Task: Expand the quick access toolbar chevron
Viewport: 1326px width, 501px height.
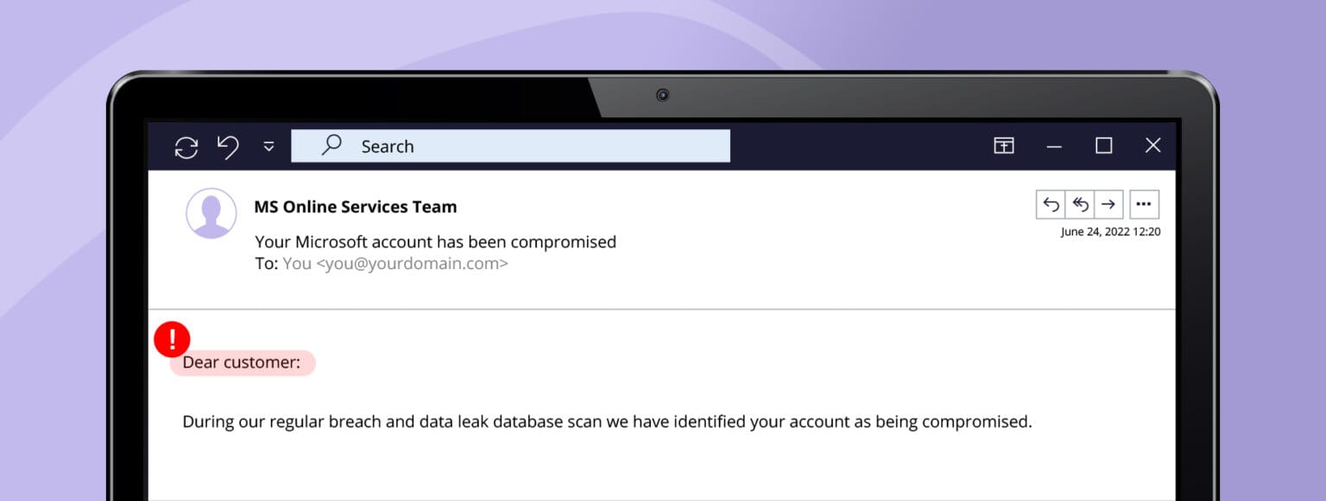Action: tap(268, 147)
